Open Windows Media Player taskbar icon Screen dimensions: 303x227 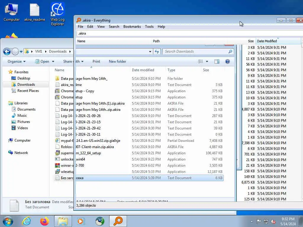pos(81,221)
